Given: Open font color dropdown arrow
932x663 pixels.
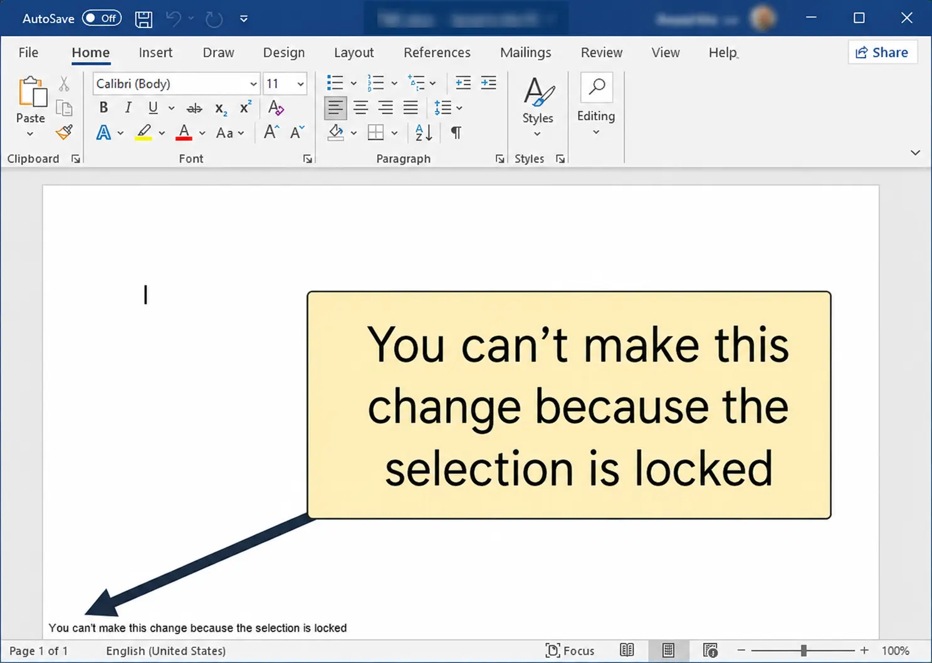Looking at the screenshot, I should click(x=202, y=133).
